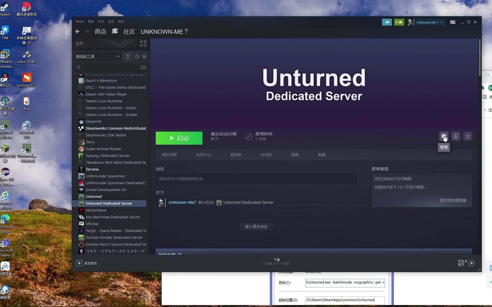492x307 pixels.
Task: Open advanced filter options icon in search
Action: [x=143, y=67]
